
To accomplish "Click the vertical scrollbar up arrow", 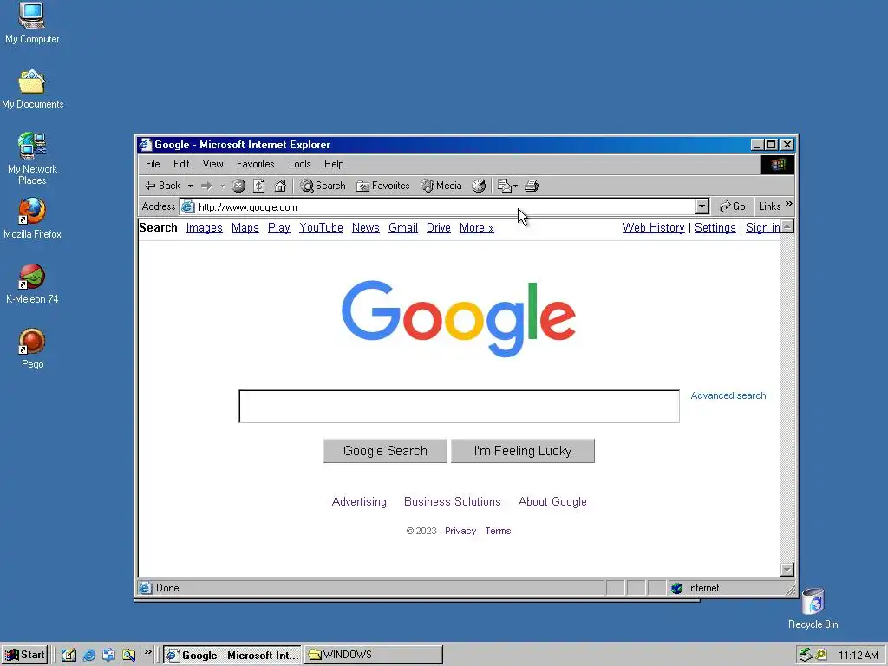I will 787,227.
